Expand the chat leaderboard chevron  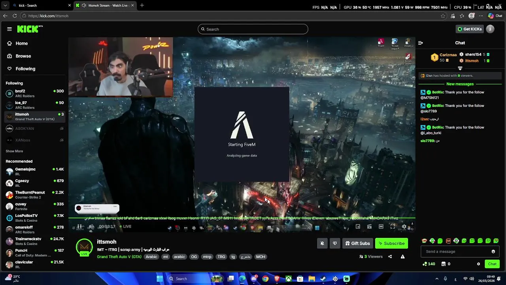point(460,68)
